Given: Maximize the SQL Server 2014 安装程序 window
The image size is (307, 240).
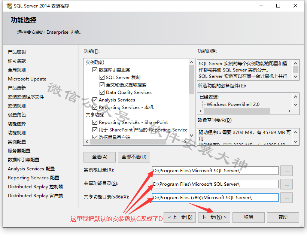Looking at the screenshot, I should (278, 6).
